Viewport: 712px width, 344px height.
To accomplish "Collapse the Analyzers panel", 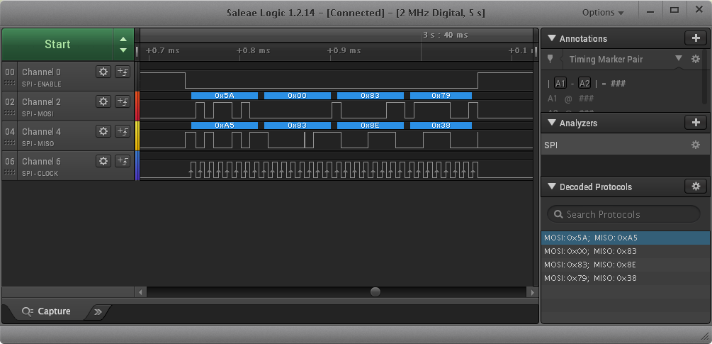I will coord(552,122).
